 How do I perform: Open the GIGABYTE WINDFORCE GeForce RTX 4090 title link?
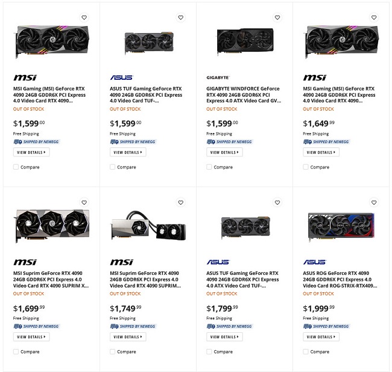pyautogui.click(x=244, y=95)
